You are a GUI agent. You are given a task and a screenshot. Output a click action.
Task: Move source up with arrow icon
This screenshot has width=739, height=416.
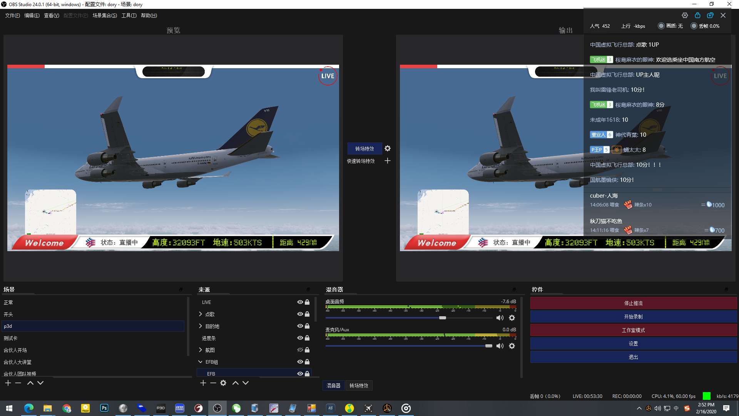pyautogui.click(x=236, y=383)
